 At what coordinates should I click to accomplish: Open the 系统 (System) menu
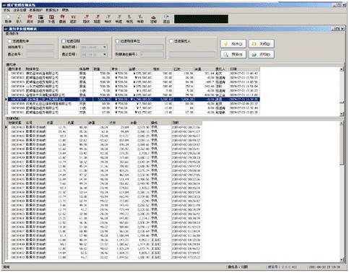(x=7, y=10)
